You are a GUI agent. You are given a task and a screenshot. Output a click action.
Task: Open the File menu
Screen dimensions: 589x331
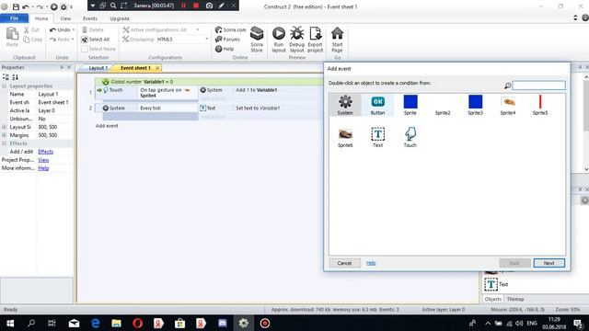(x=14, y=18)
